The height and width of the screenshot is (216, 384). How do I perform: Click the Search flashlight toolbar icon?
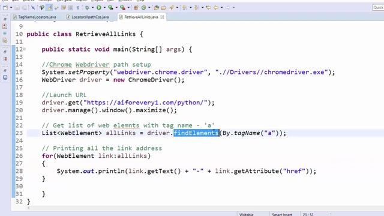172,8
